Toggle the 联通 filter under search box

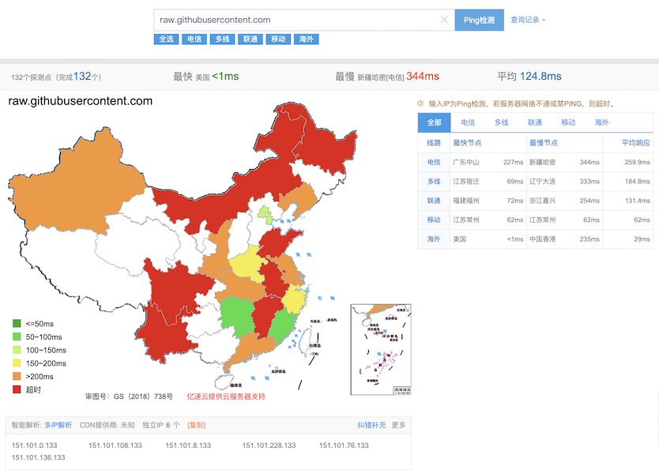point(250,39)
